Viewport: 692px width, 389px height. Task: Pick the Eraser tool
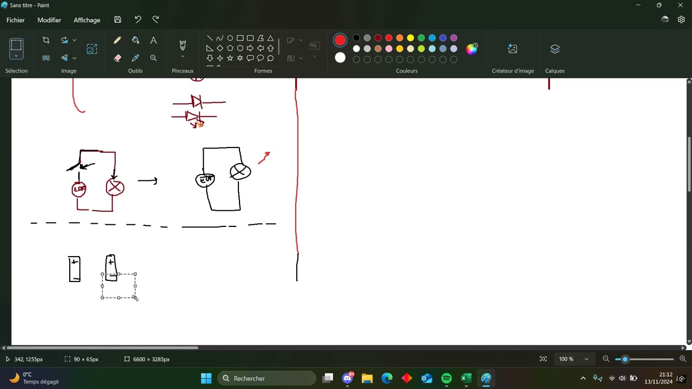117,58
